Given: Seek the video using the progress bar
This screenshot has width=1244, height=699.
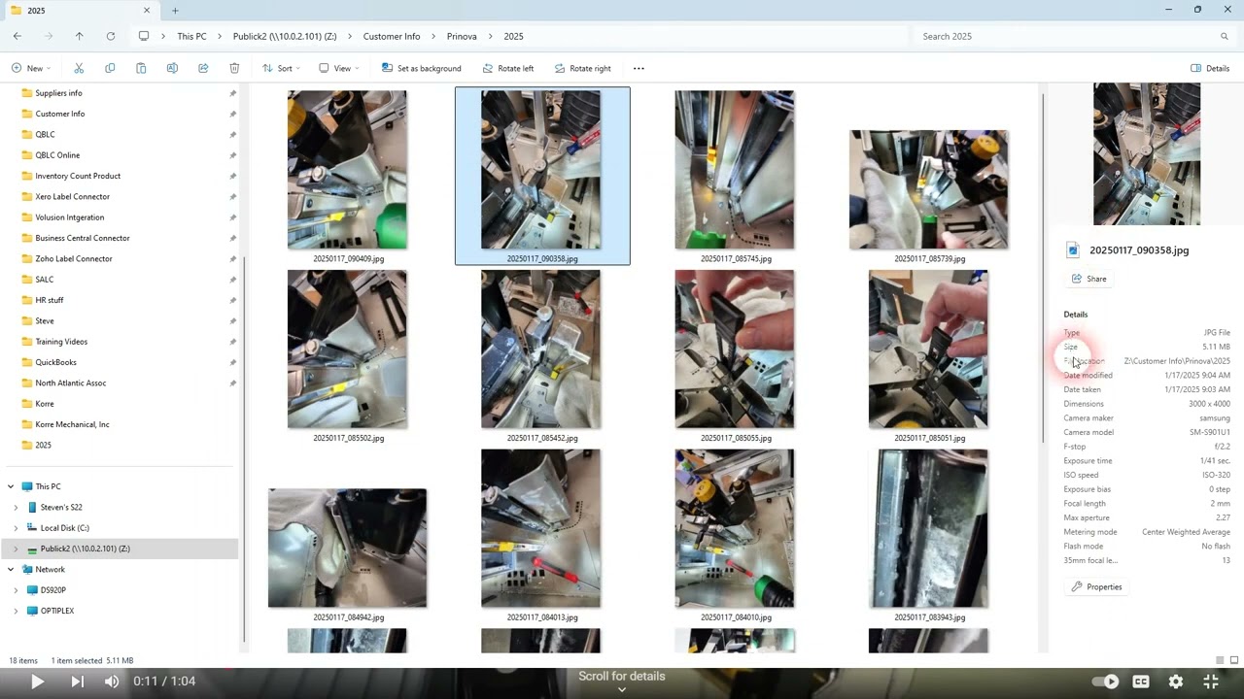Looking at the screenshot, I should click(622, 668).
